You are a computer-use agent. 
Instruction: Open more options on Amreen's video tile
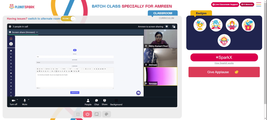[174, 52]
